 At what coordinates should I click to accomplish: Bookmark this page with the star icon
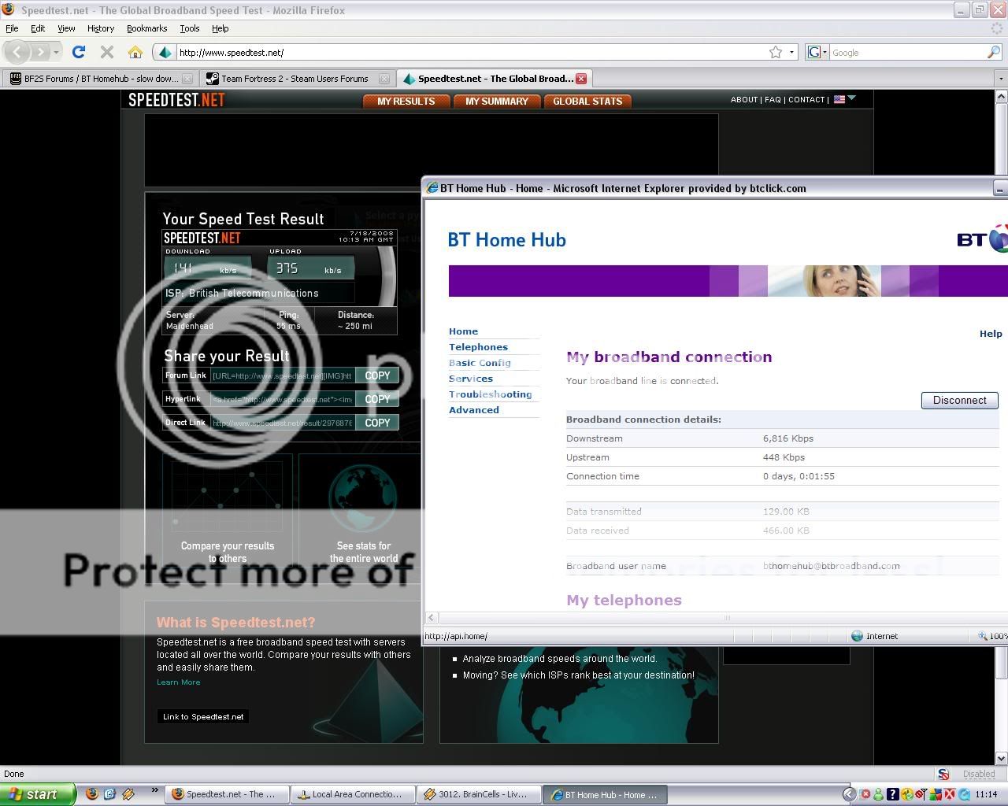coord(776,52)
